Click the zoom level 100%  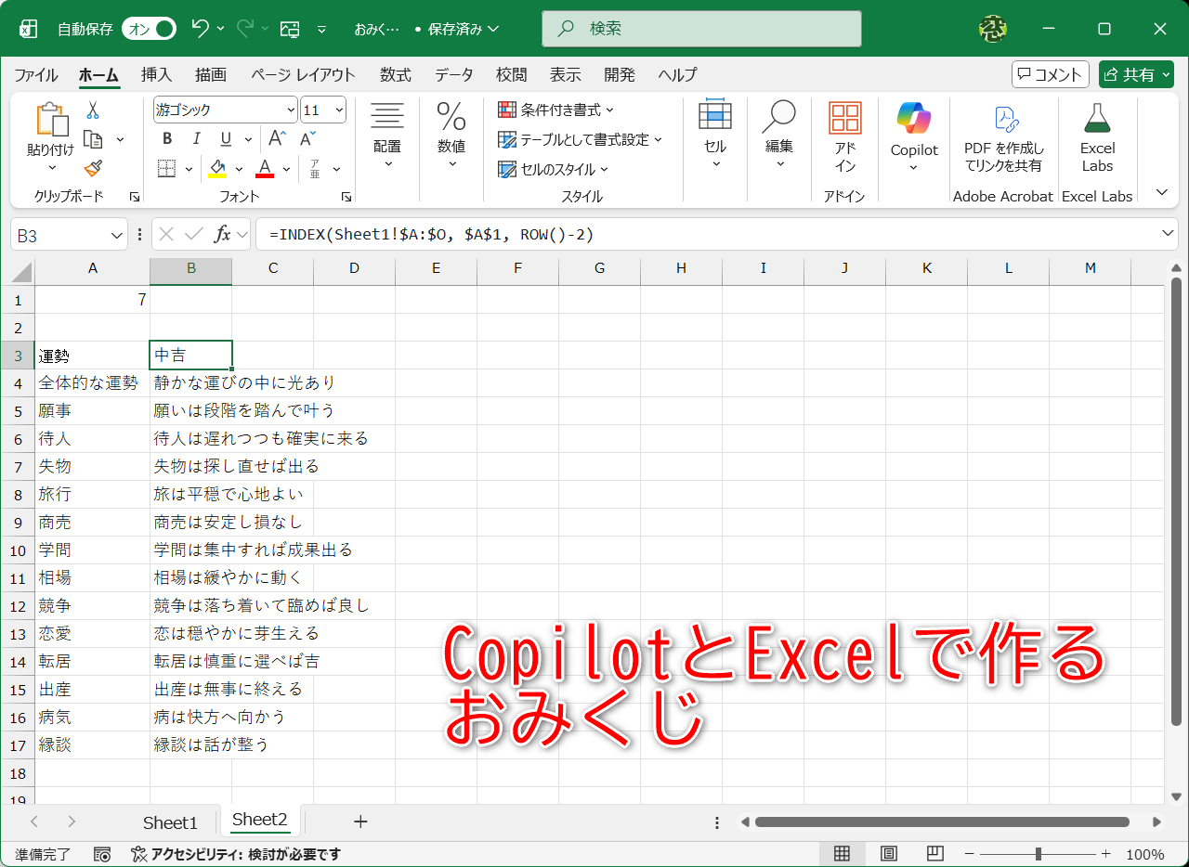pyautogui.click(x=1144, y=854)
